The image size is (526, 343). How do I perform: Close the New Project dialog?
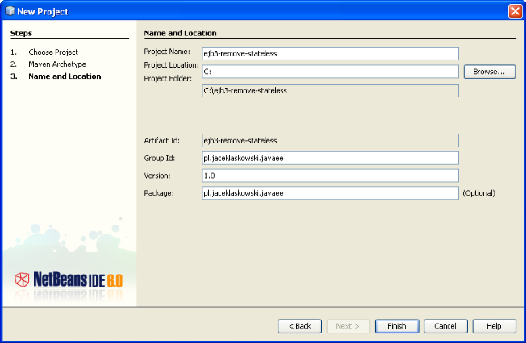click(515, 11)
